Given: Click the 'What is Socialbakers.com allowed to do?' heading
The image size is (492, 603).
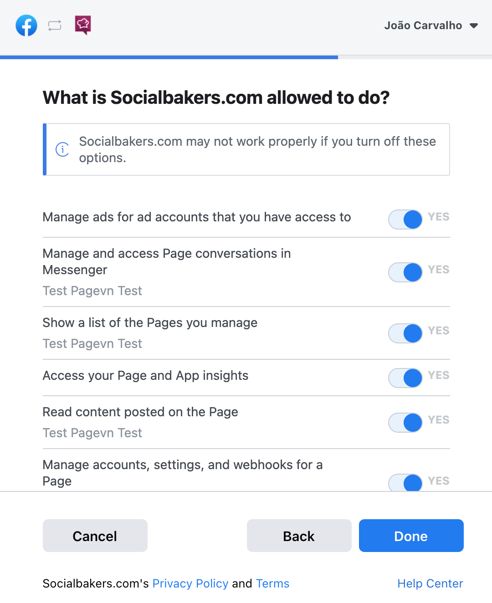Looking at the screenshot, I should click(x=216, y=97).
